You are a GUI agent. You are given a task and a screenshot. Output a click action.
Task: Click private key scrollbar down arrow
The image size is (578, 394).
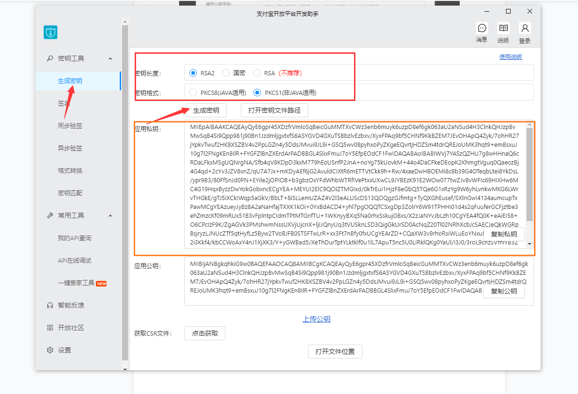[x=530, y=244]
